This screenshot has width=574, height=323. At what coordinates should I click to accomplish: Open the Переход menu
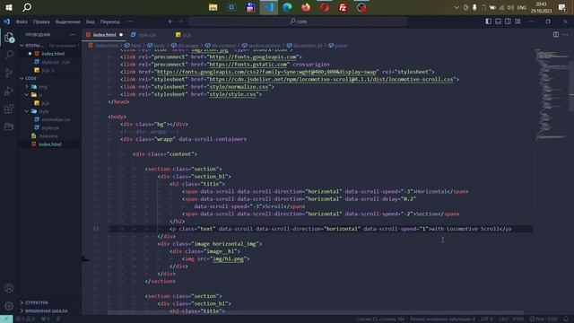109,22
